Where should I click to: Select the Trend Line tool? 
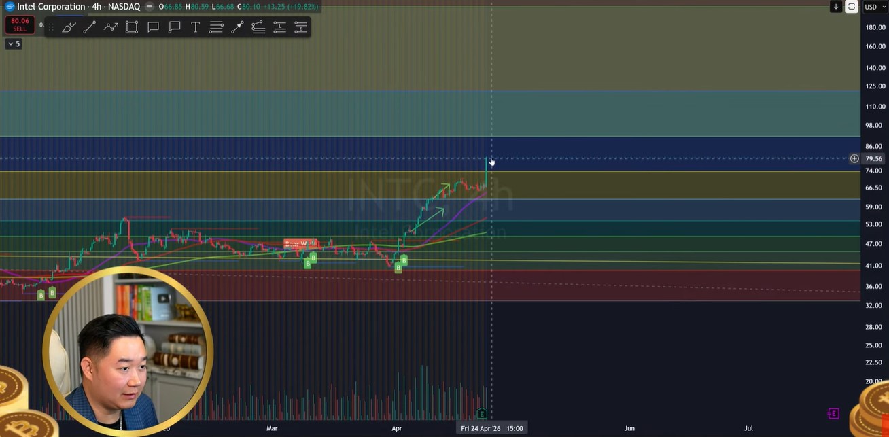click(90, 27)
